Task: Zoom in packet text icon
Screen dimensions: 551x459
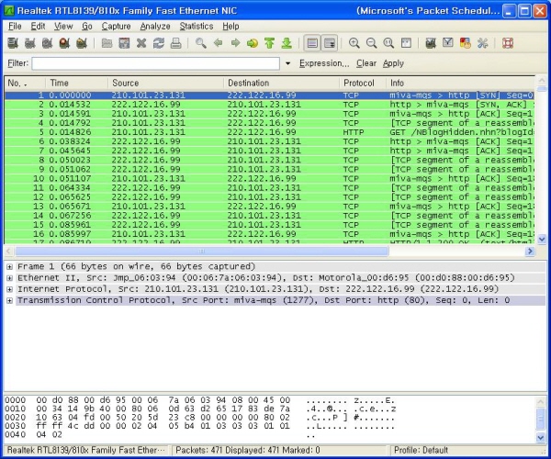Action: 354,43
